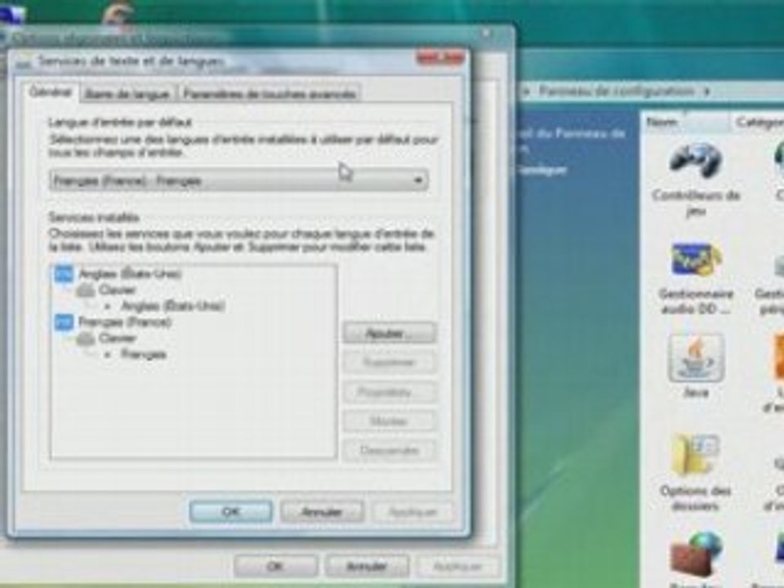Click the Ajouter button
The height and width of the screenshot is (588, 784).
[x=390, y=333]
